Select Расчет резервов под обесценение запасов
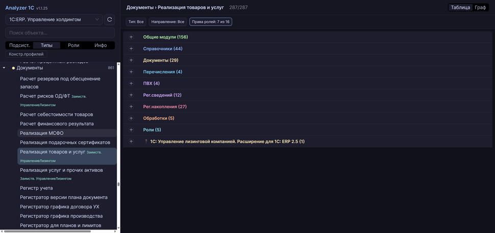This screenshot has height=233, width=495. tap(67, 82)
